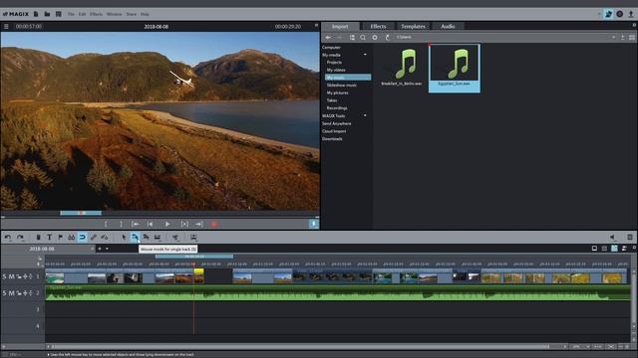638x358 pixels.
Task: Click the media pool back arrow
Action: pyautogui.click(x=328, y=38)
